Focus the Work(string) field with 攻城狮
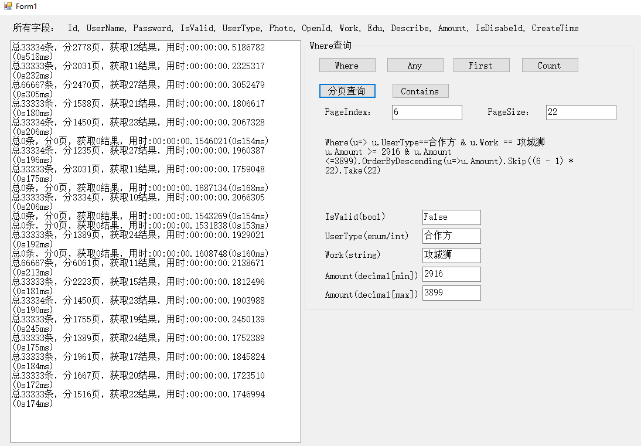The width and height of the screenshot is (641, 446). tap(451, 256)
